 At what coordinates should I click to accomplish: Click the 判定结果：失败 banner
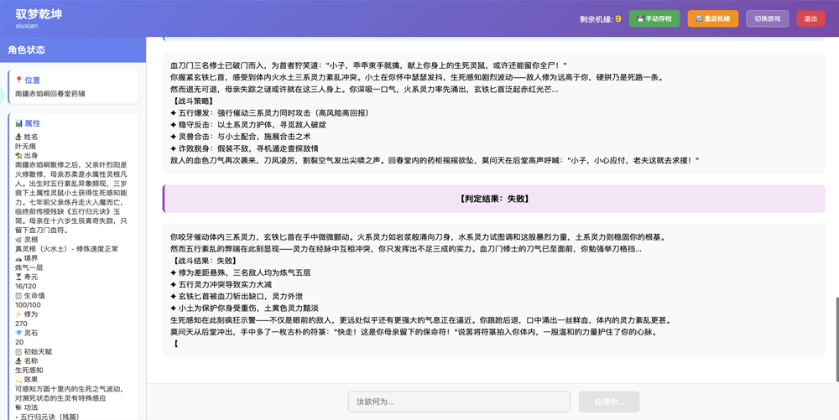(494, 199)
